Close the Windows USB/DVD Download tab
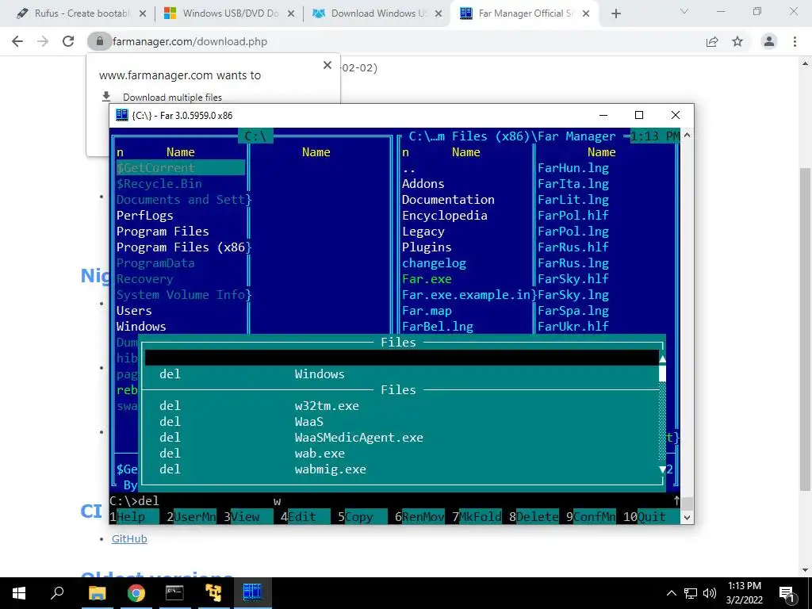 [291, 13]
